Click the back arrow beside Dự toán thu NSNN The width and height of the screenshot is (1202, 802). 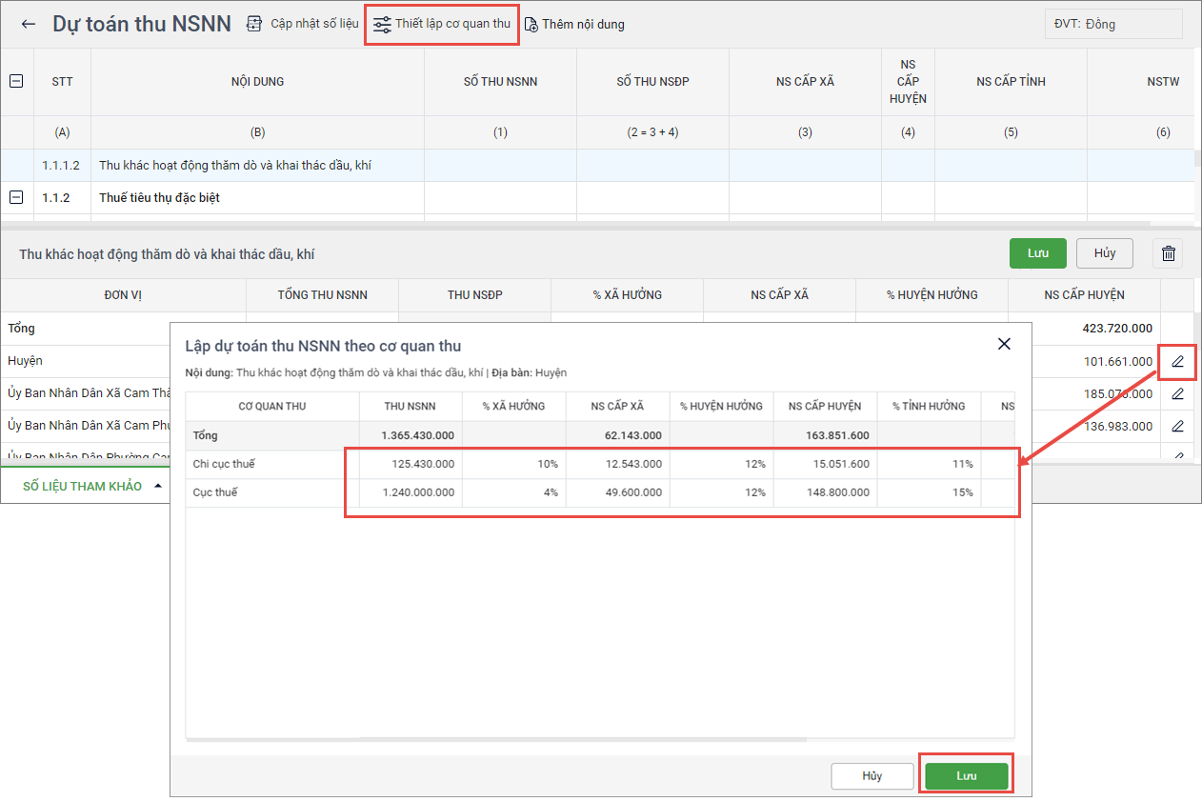(x=29, y=25)
